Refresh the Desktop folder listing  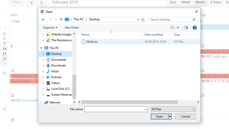pos(143,20)
